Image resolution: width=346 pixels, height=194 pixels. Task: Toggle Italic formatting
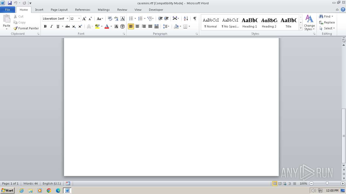(51, 26)
